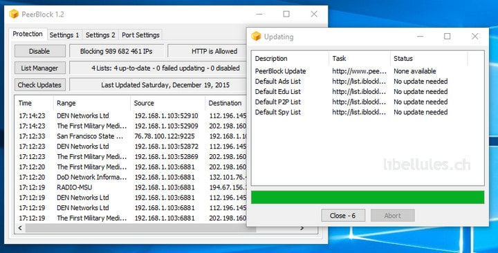Click the Blocking 989 682 461 IPs button
This screenshot has height=253, width=498.
tap(116, 51)
